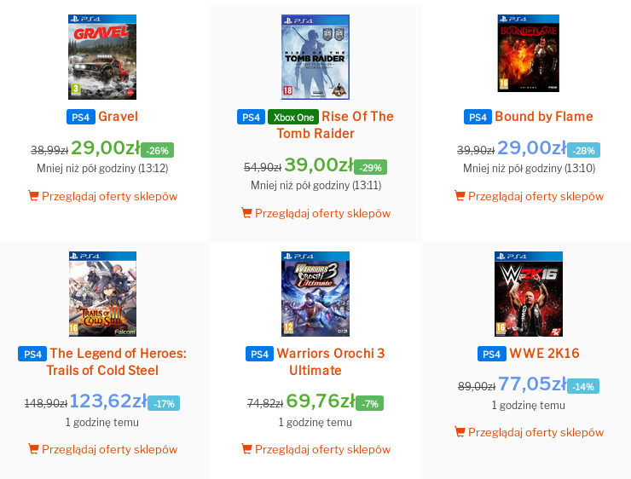Click the PS4 badge beside WWE 2K16

click(491, 354)
